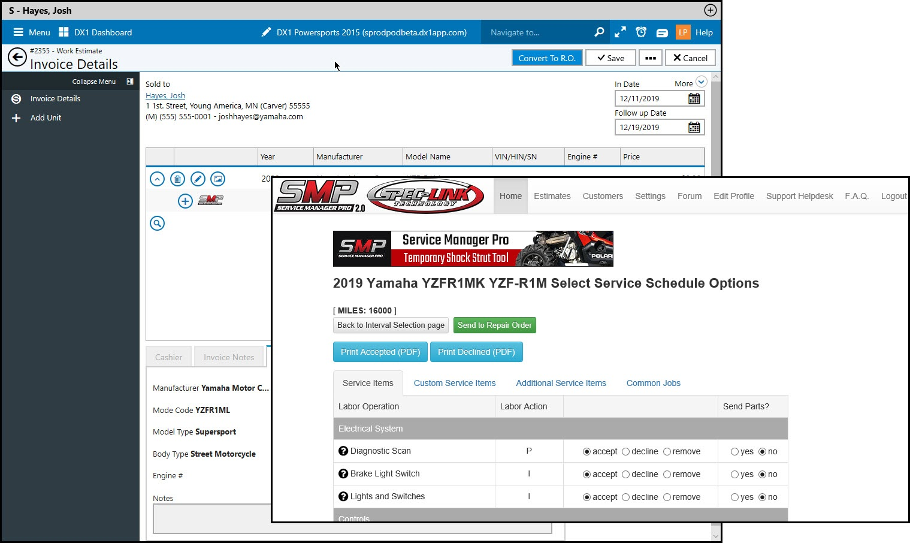Screen dimensions: 910x543
Task: Click the pencil edit icon beside DX1 Powersports
Action: (x=267, y=32)
